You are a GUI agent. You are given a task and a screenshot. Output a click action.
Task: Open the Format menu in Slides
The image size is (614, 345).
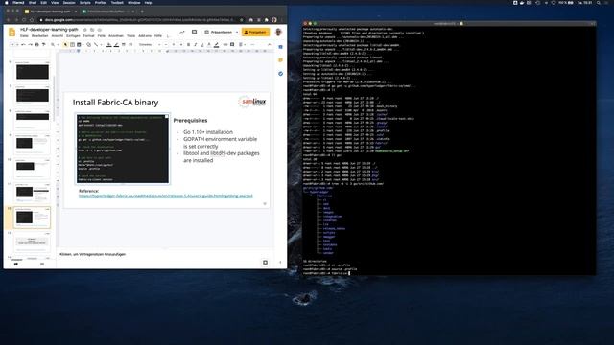click(x=88, y=36)
